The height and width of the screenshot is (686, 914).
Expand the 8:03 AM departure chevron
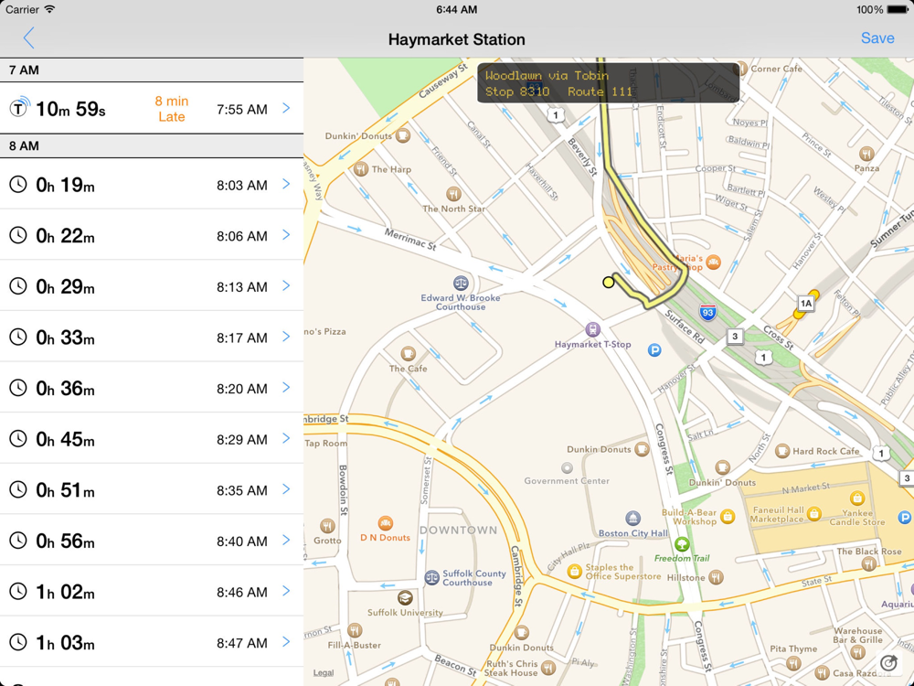click(x=286, y=184)
